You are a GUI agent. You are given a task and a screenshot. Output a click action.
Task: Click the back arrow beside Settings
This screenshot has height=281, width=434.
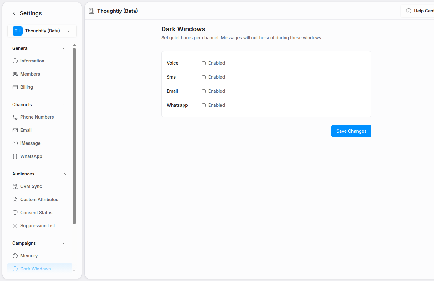click(14, 13)
